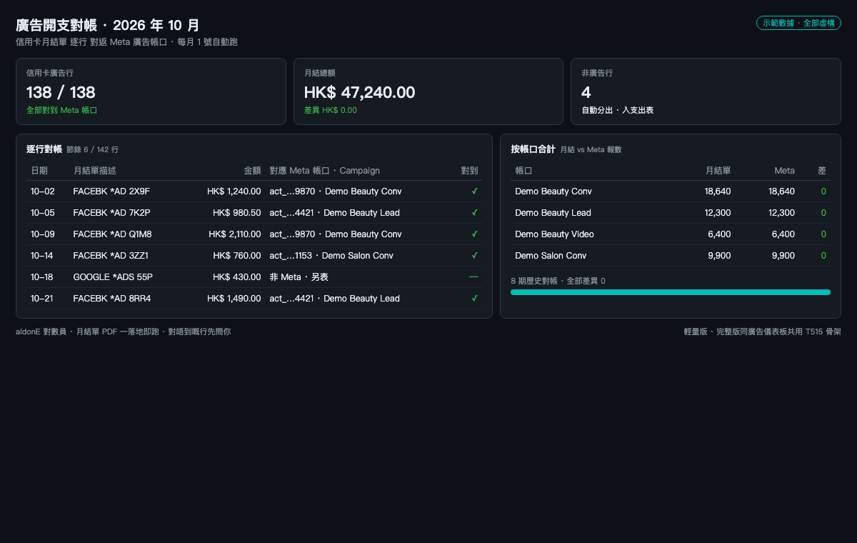Click the "月結 vs Meta 報數" subtitle
This screenshot has height=543, width=857.
tap(591, 150)
